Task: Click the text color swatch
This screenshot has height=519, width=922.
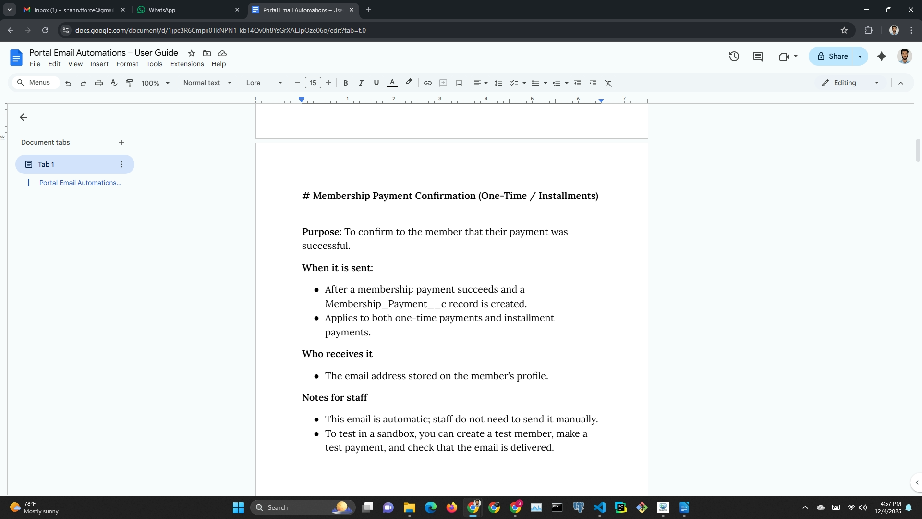Action: pyautogui.click(x=392, y=83)
